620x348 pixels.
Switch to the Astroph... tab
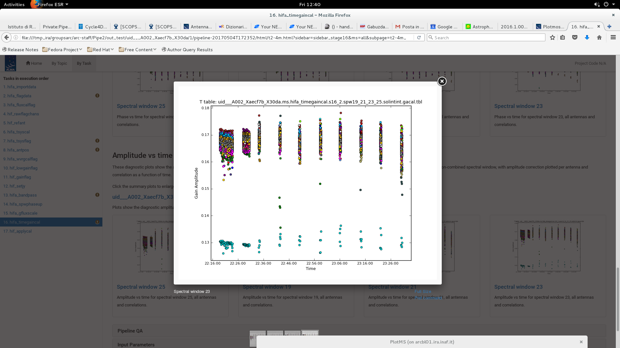[x=480, y=26]
